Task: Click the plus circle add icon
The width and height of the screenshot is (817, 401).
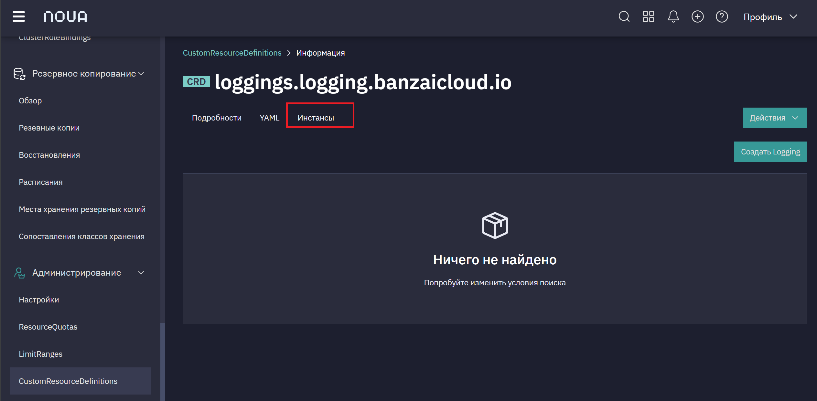Action: pyautogui.click(x=697, y=16)
